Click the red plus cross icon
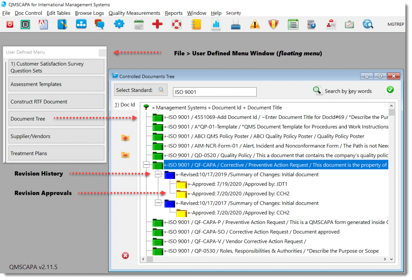 tap(157, 24)
